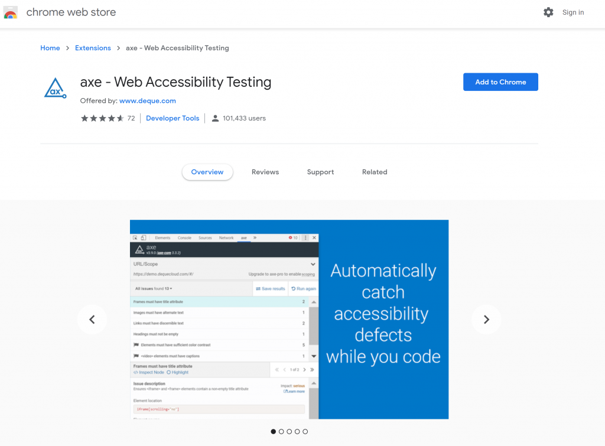The width and height of the screenshot is (605, 446).
Task: Select the first carousel dot
Action: [x=273, y=431]
